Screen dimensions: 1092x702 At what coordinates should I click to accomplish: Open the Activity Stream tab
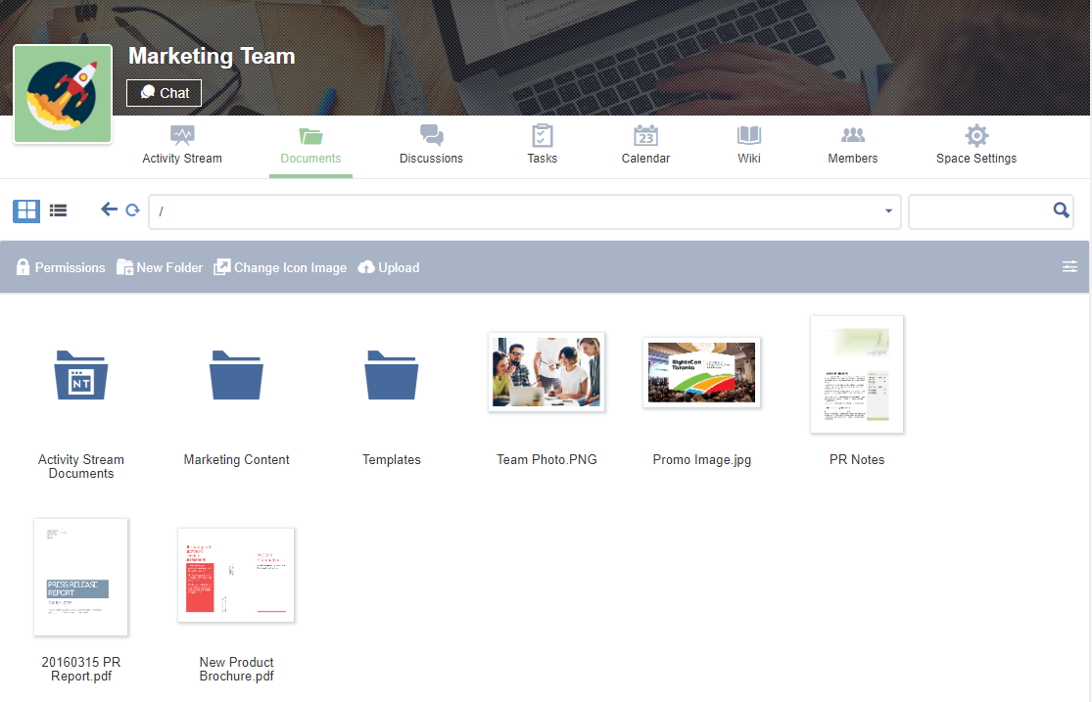182,145
